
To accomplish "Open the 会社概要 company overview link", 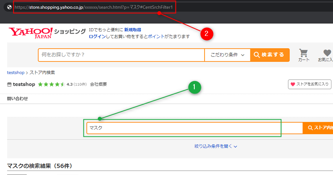I will click(x=98, y=84).
